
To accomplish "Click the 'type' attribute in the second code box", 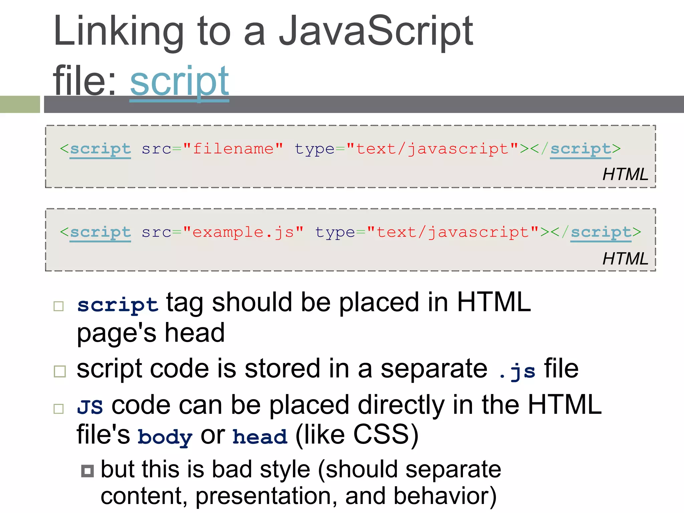I will coord(335,233).
